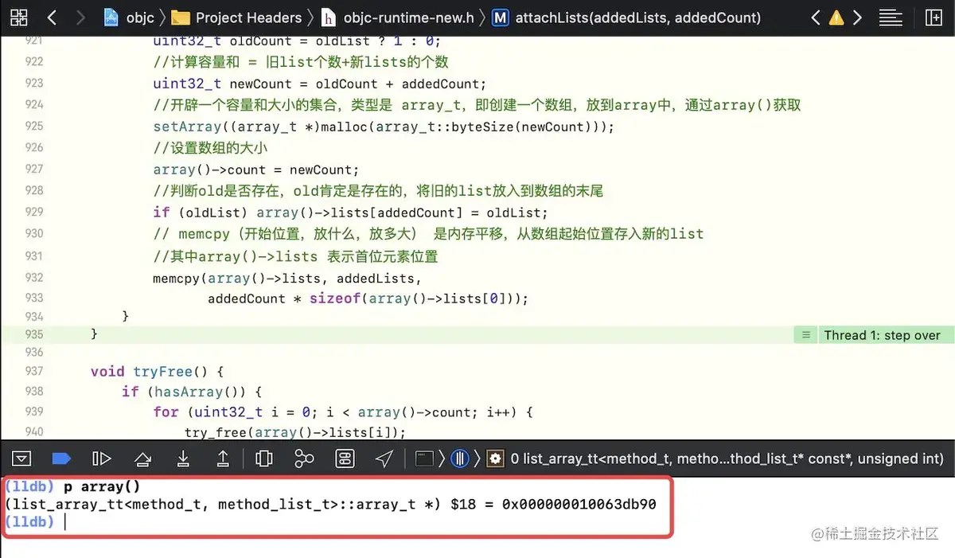
Task: Step over current line
Action: (142, 458)
